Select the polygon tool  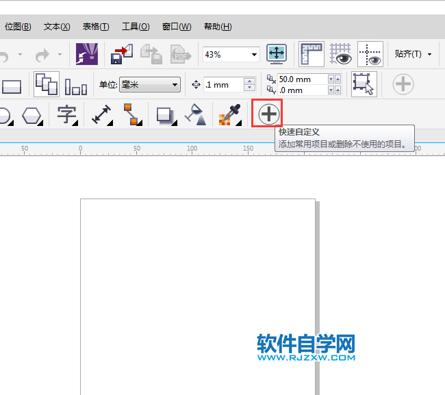point(32,116)
